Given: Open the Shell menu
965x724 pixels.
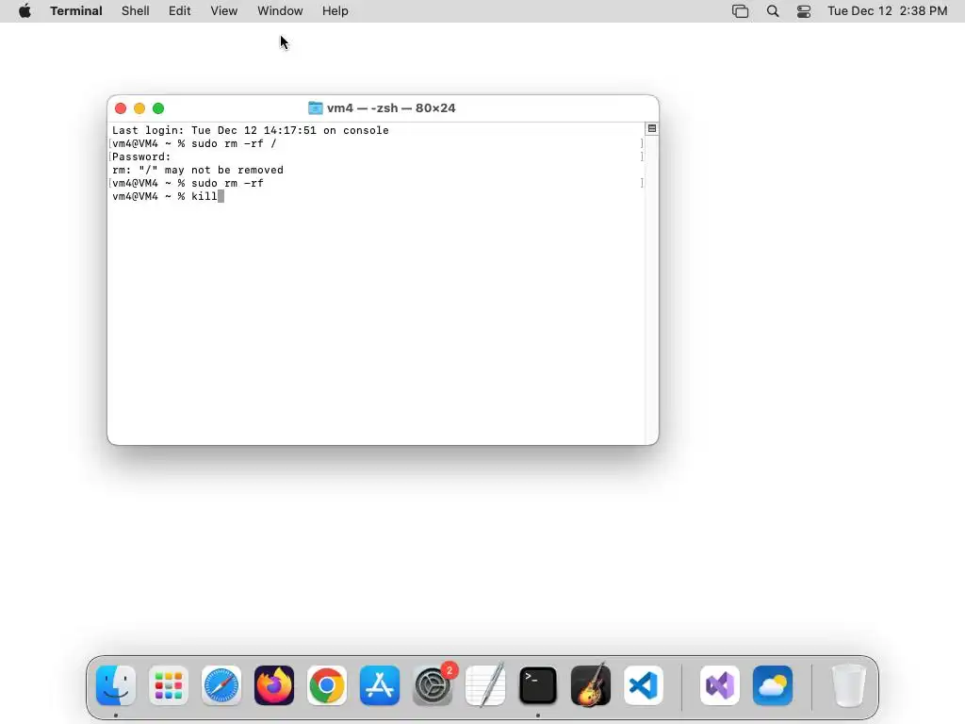Looking at the screenshot, I should [x=135, y=11].
